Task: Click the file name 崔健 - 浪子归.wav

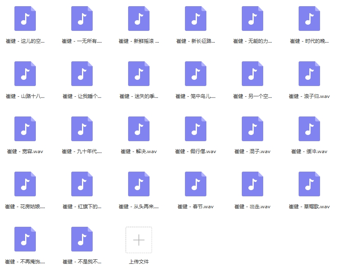Action: (x=309, y=96)
